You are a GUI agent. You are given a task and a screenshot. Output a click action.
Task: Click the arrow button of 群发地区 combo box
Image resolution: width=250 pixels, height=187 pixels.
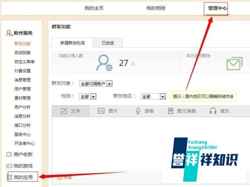click(x=162, y=96)
